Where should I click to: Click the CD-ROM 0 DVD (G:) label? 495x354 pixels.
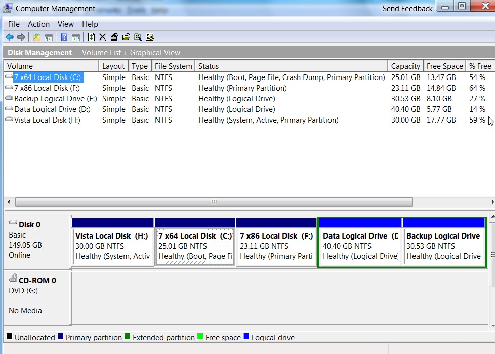click(x=37, y=297)
